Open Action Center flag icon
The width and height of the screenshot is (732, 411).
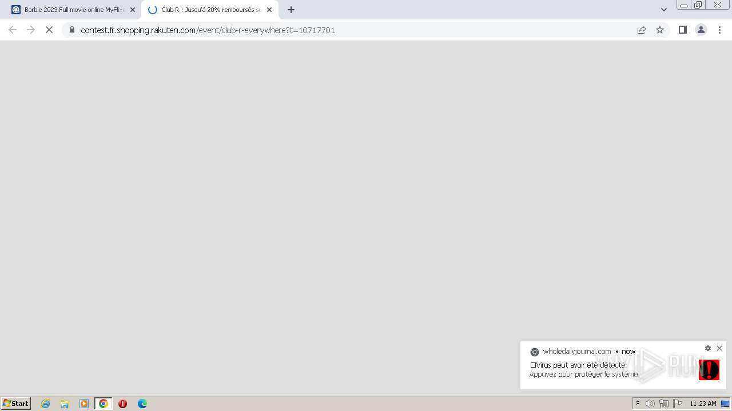(678, 404)
